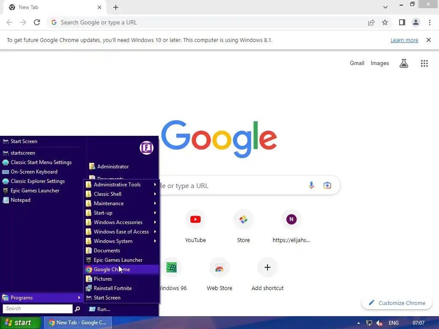Switch to New Tab - Google Chrome taskbar button
The height and width of the screenshot is (329, 439).
(78, 323)
